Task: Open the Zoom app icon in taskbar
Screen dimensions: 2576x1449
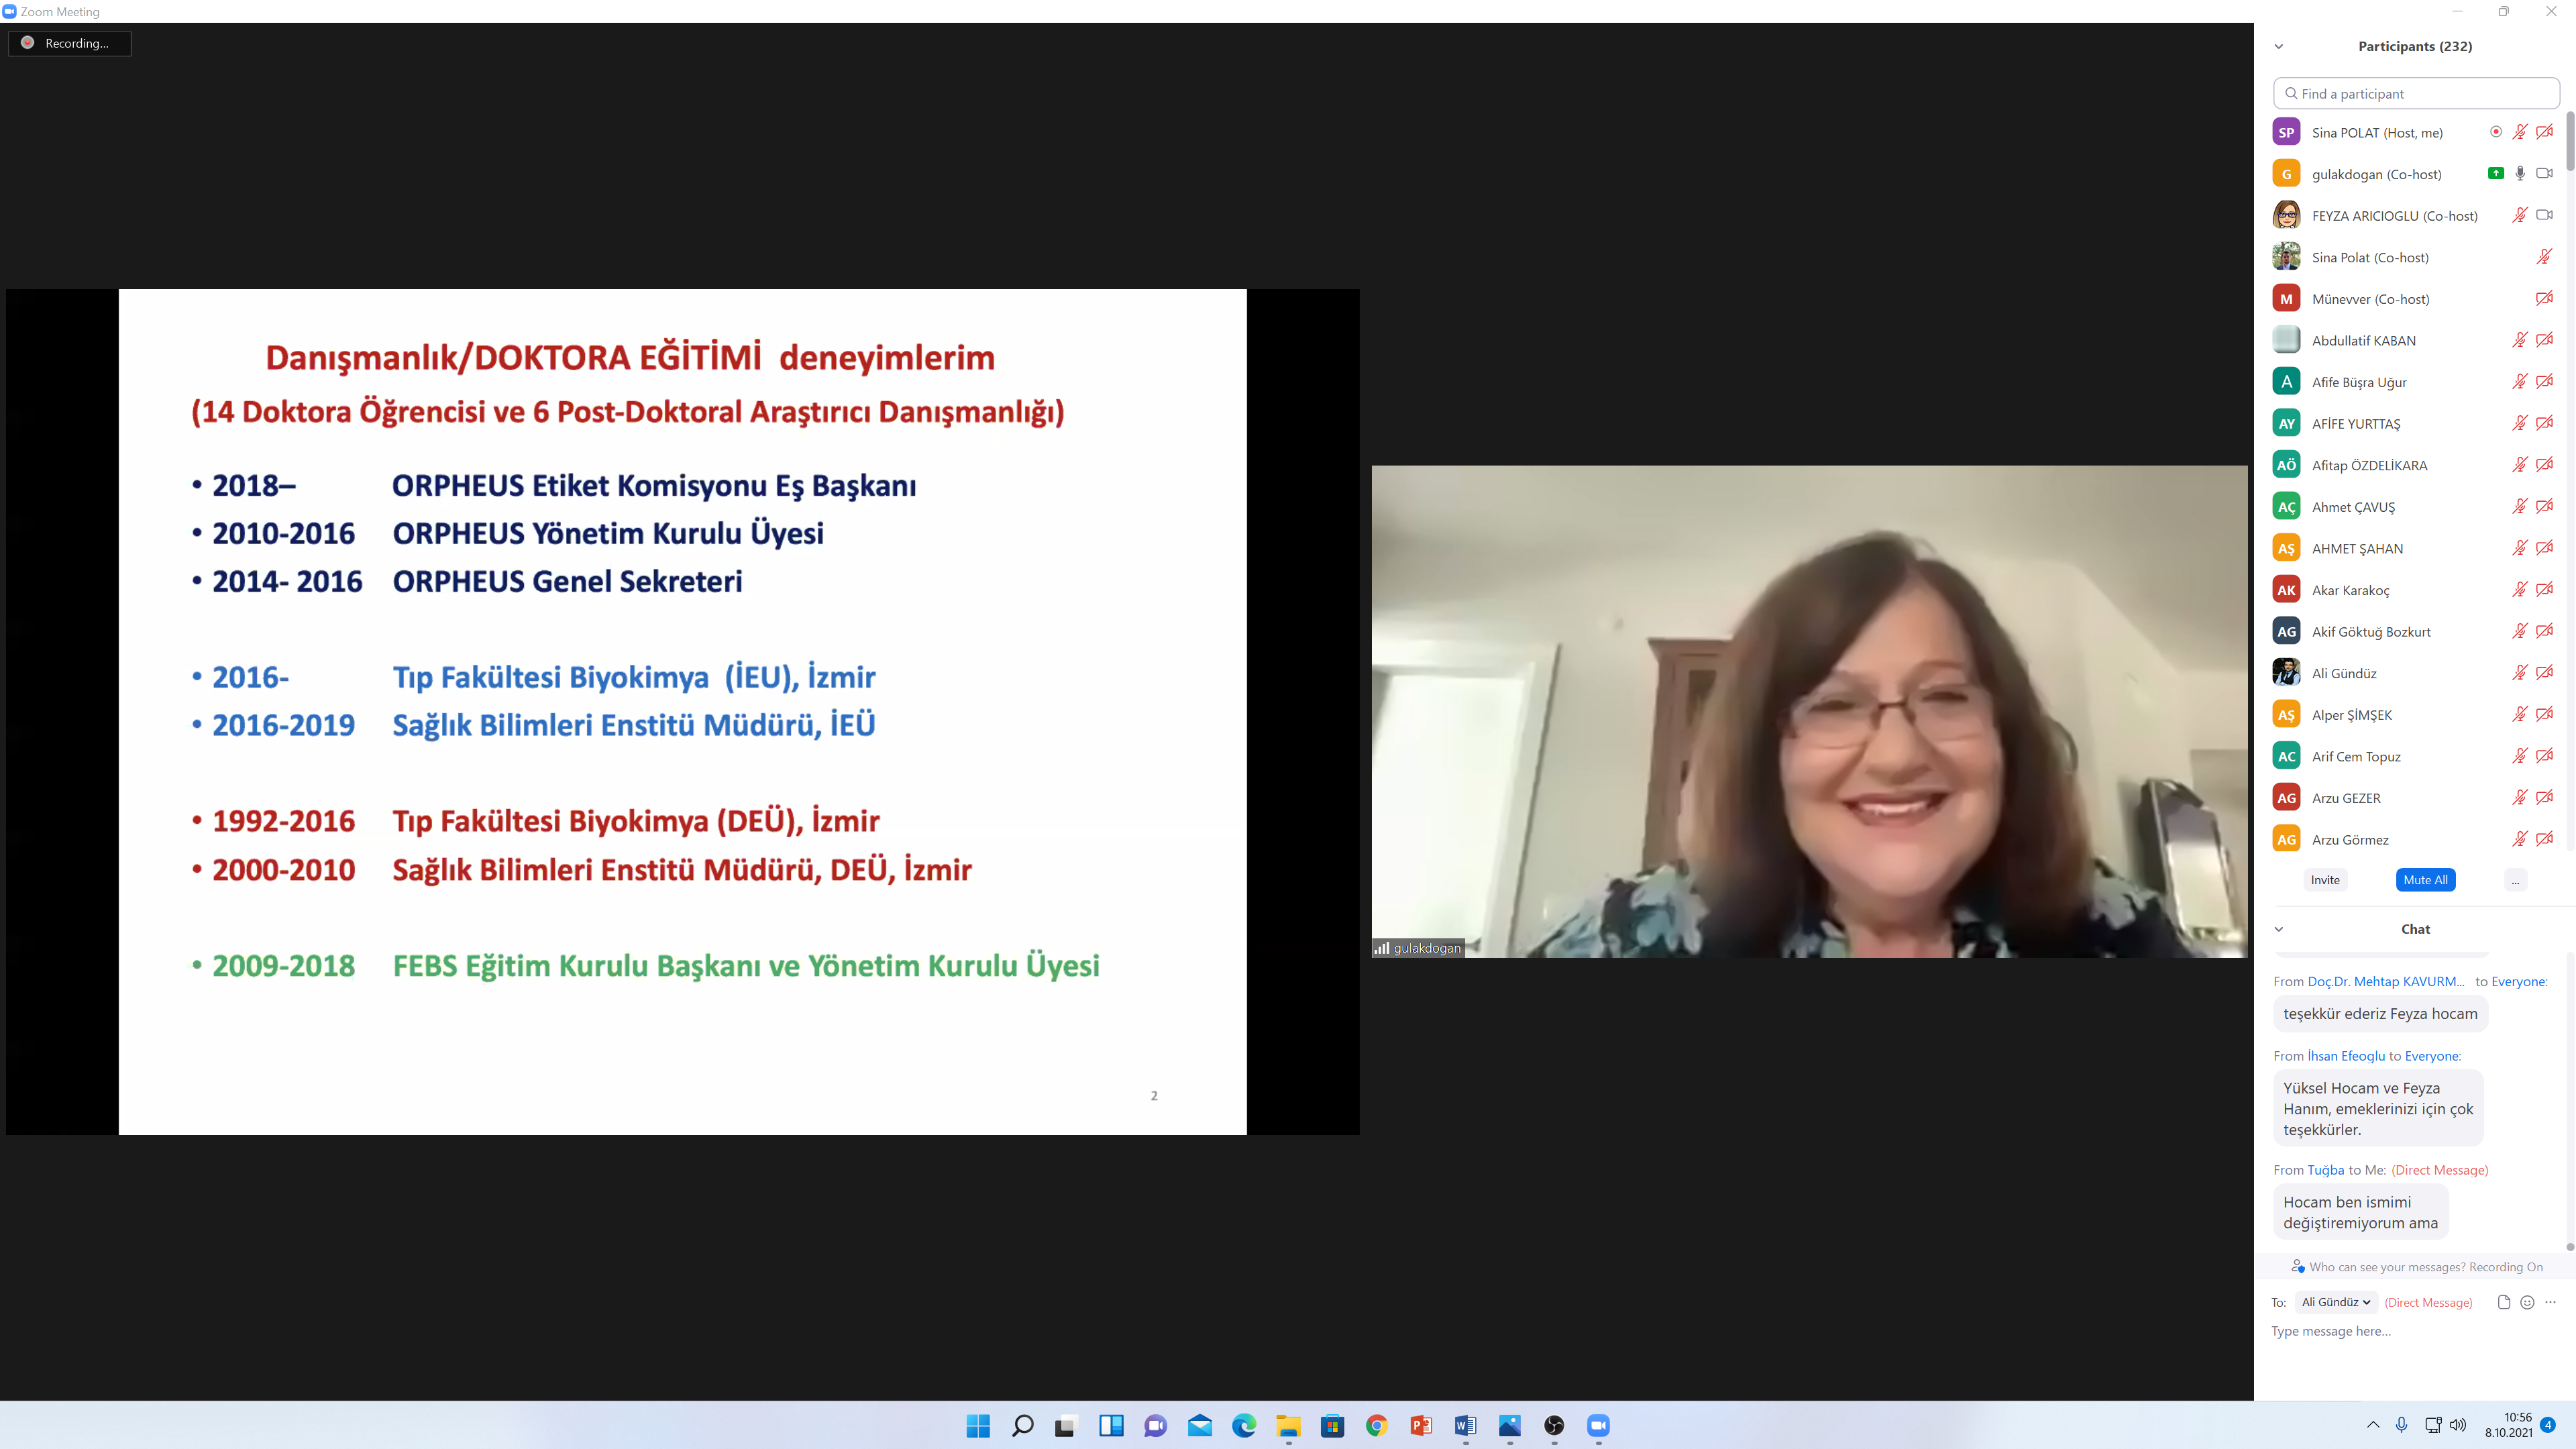Action: (1598, 1426)
